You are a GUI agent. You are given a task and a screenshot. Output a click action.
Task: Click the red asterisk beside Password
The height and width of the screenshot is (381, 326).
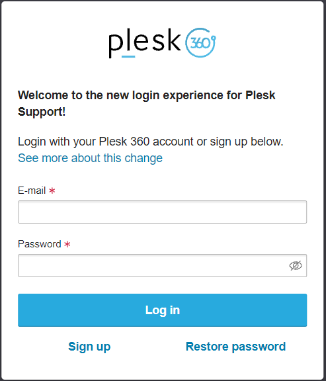(67, 244)
